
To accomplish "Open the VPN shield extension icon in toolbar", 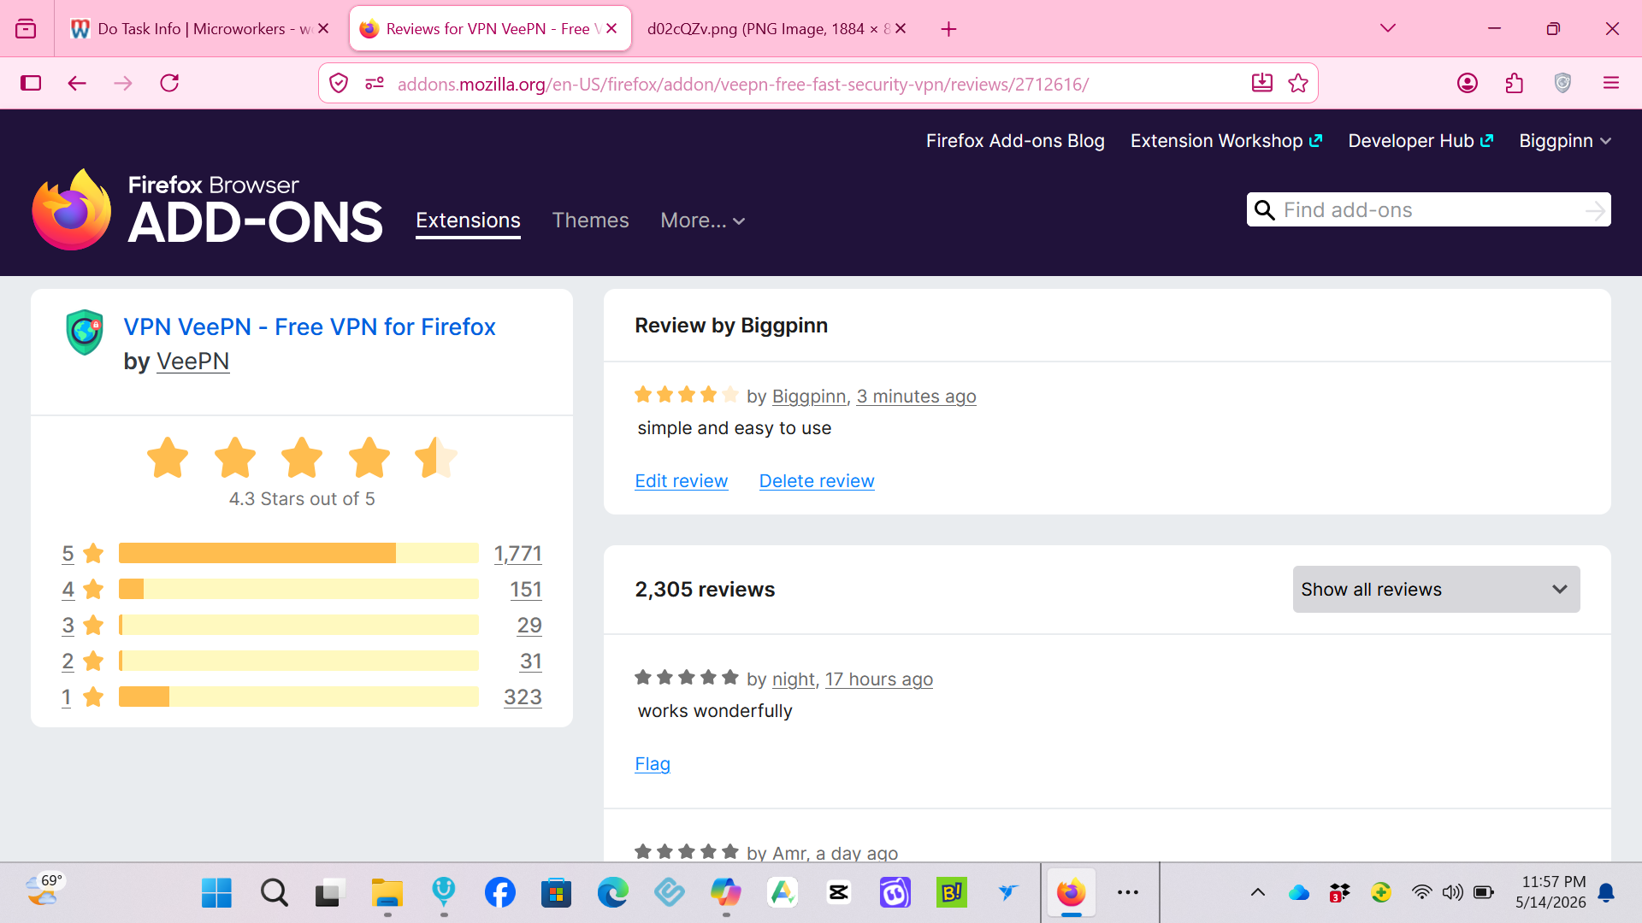I will click(x=1562, y=83).
